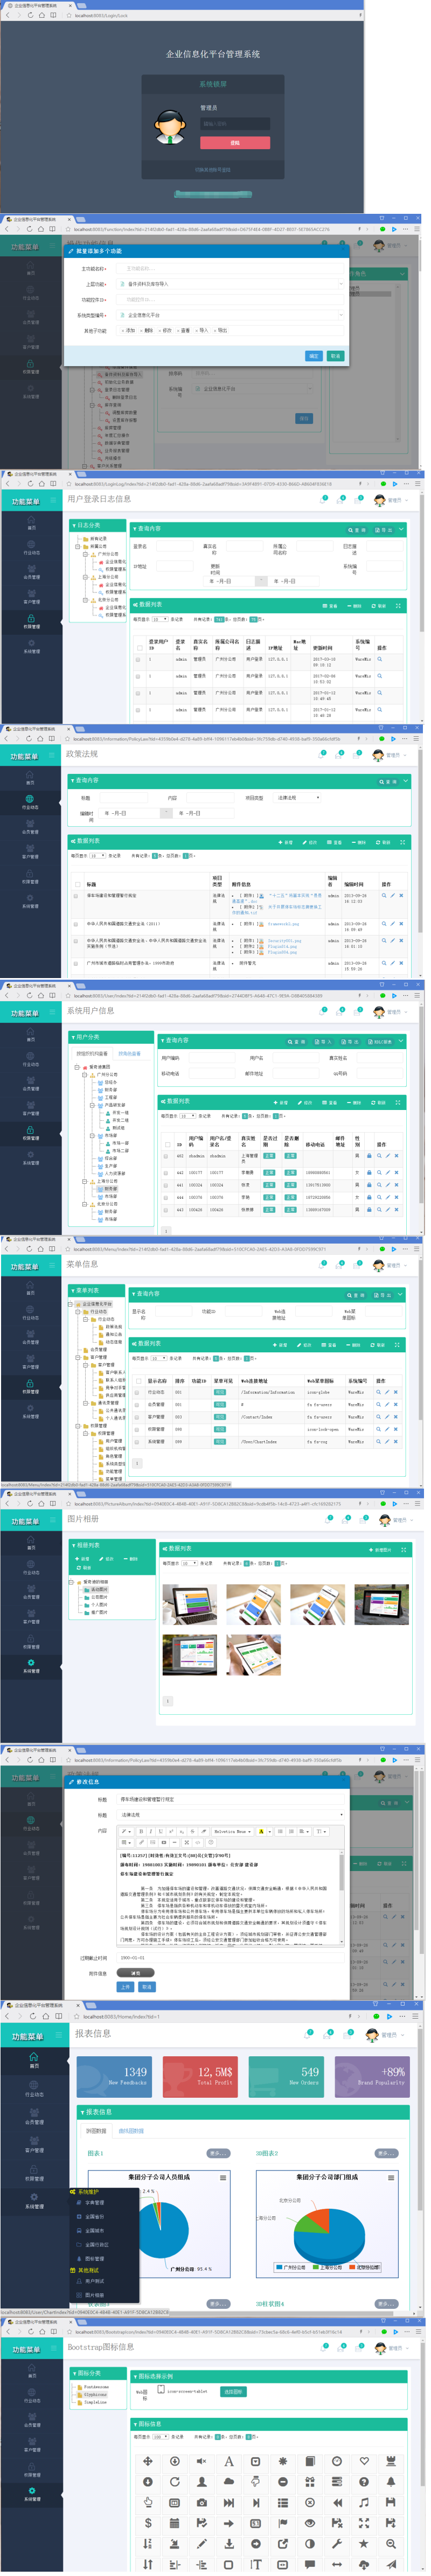The height and width of the screenshot is (2576, 431).
Task: Open the text color A picker in editor toolbar
Action: [x=261, y=1832]
